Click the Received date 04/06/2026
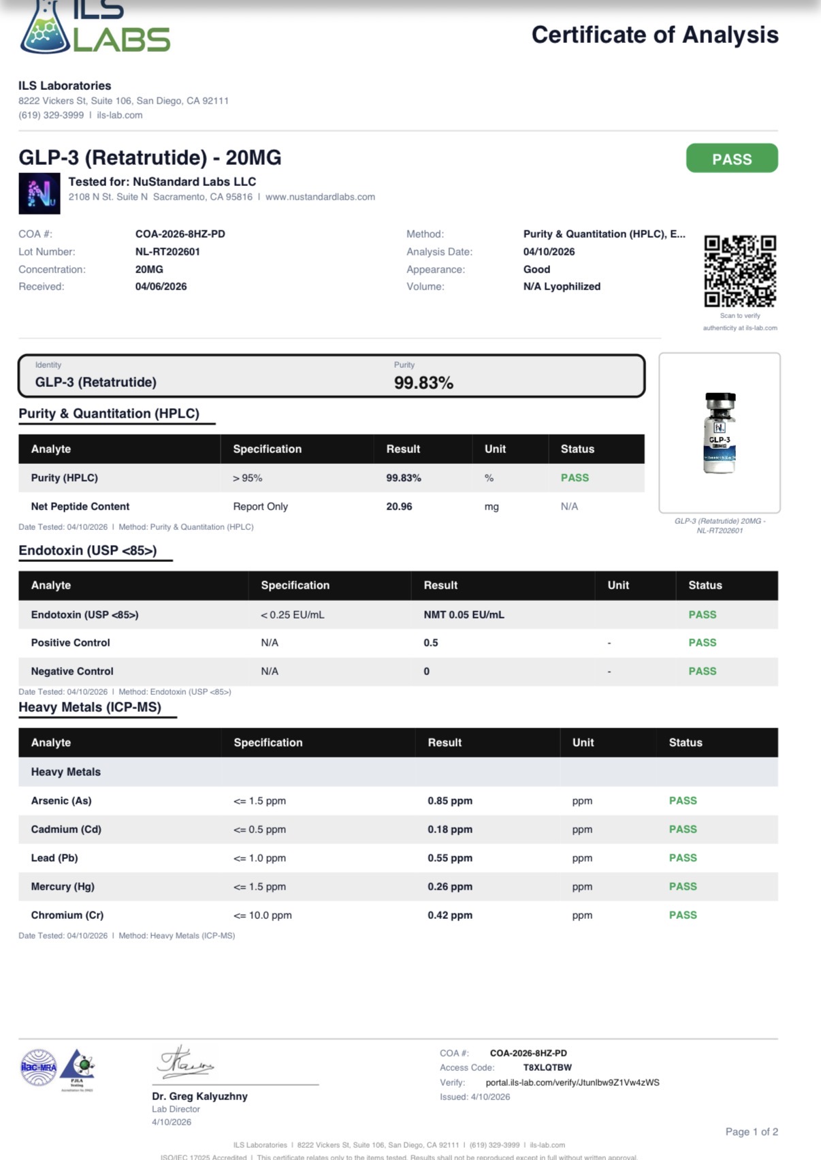 point(161,286)
